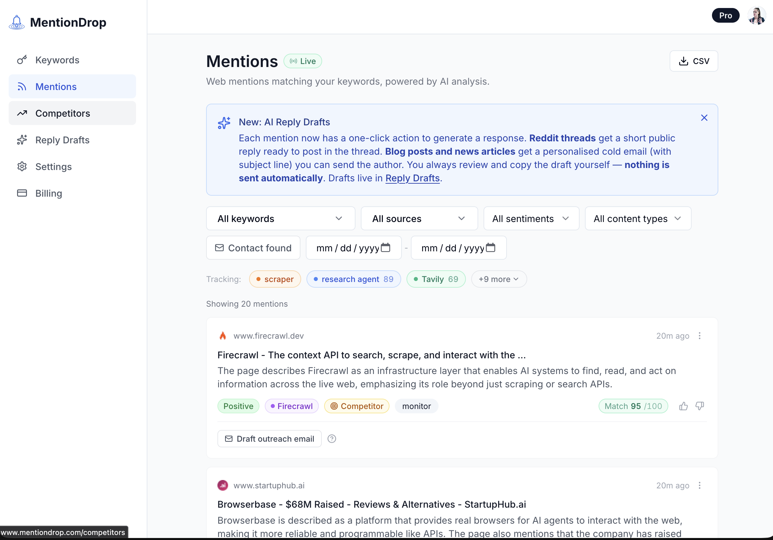Click the MentionDrop bell logo icon

tap(16, 22)
